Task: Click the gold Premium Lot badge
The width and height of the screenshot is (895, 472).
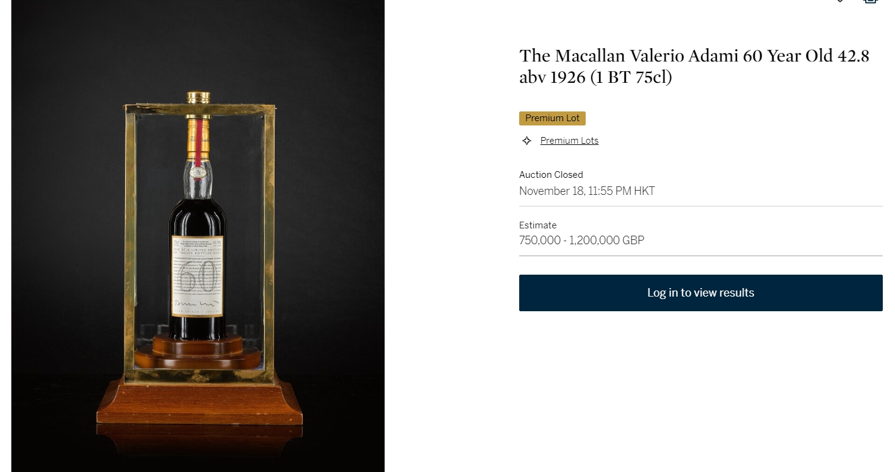Action: [552, 118]
